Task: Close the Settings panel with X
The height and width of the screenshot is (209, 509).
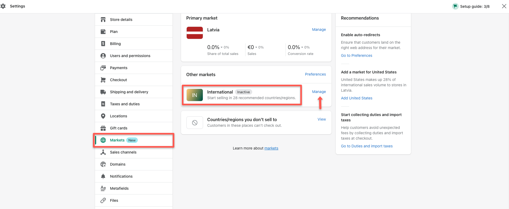Action: [x=504, y=6]
